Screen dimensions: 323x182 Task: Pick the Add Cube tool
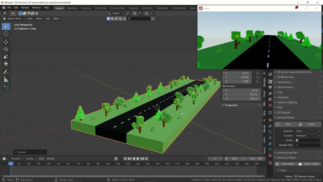tap(6, 88)
